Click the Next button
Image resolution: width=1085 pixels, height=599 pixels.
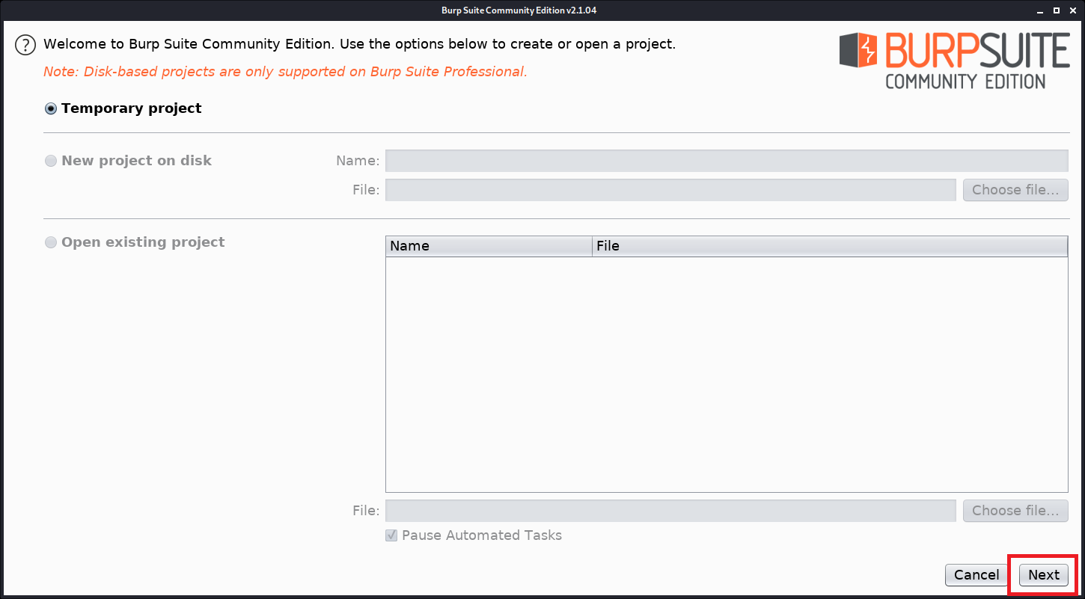point(1044,575)
